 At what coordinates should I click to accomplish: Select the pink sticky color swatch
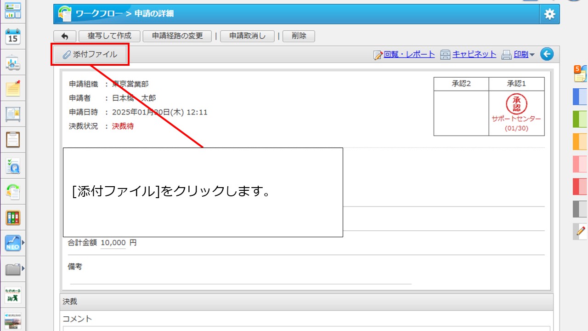(x=580, y=164)
